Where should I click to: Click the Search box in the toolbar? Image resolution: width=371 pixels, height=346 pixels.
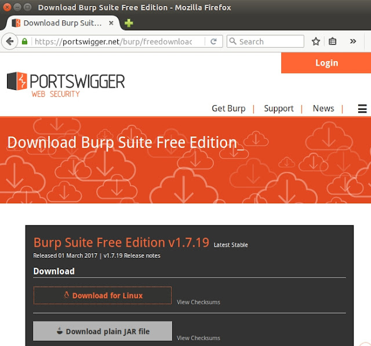pyautogui.click(x=265, y=41)
